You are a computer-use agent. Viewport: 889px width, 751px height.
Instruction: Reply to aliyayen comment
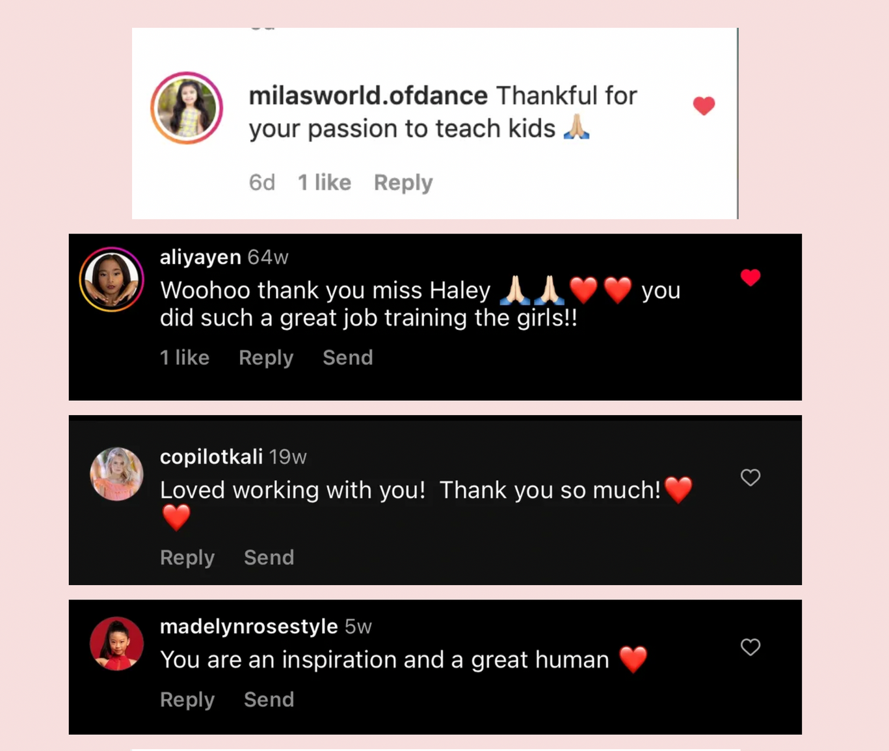tap(266, 358)
